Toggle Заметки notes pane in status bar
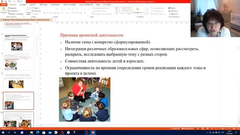 [175, 129]
